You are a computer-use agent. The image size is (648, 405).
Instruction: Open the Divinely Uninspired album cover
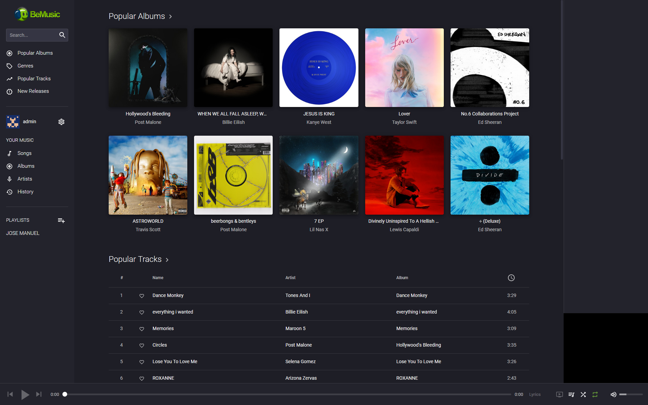(404, 175)
